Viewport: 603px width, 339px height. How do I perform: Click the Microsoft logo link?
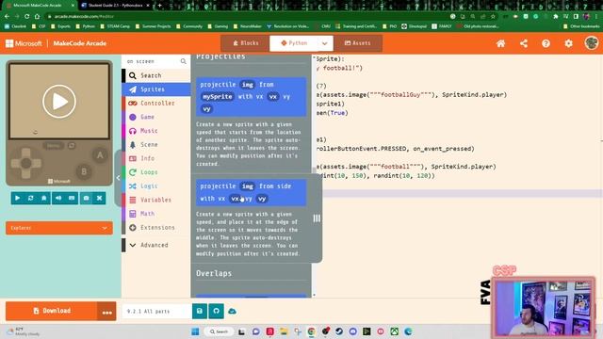point(24,43)
